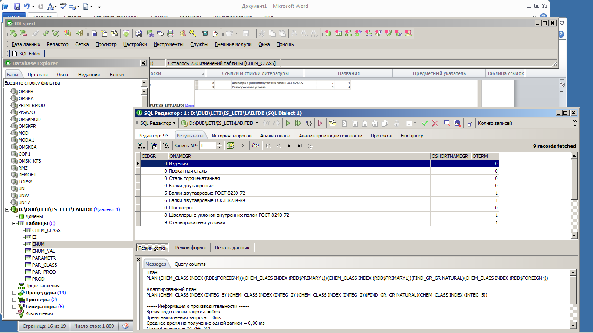Viewport: 593px width, 333px height.
Task: Click the SQL Editor window button in IBExpert
Action: click(x=26, y=54)
